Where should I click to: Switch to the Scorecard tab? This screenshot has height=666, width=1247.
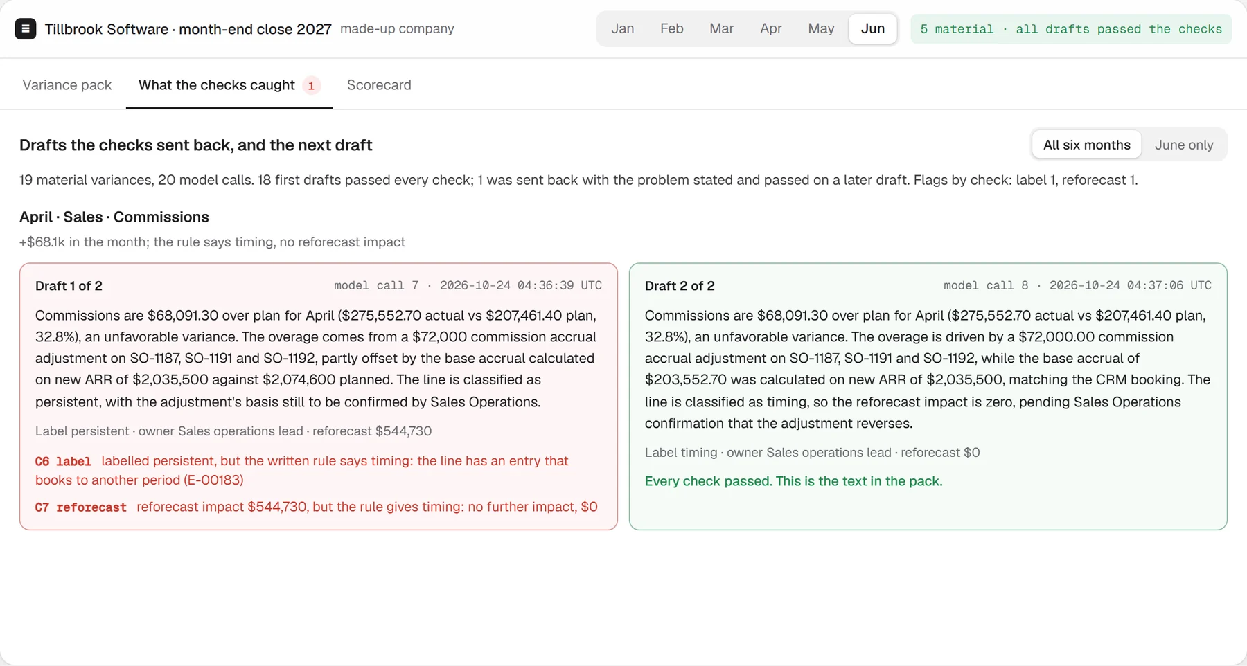(x=379, y=85)
